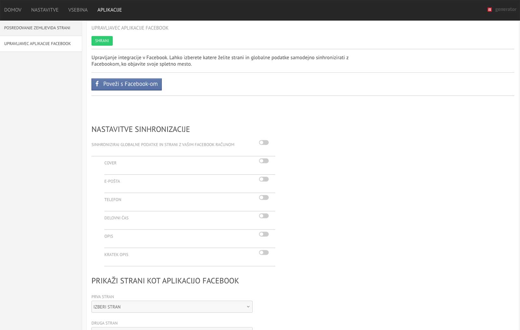The image size is (520, 330).
Task: Go to the DOMOV menu
Action: point(13,10)
